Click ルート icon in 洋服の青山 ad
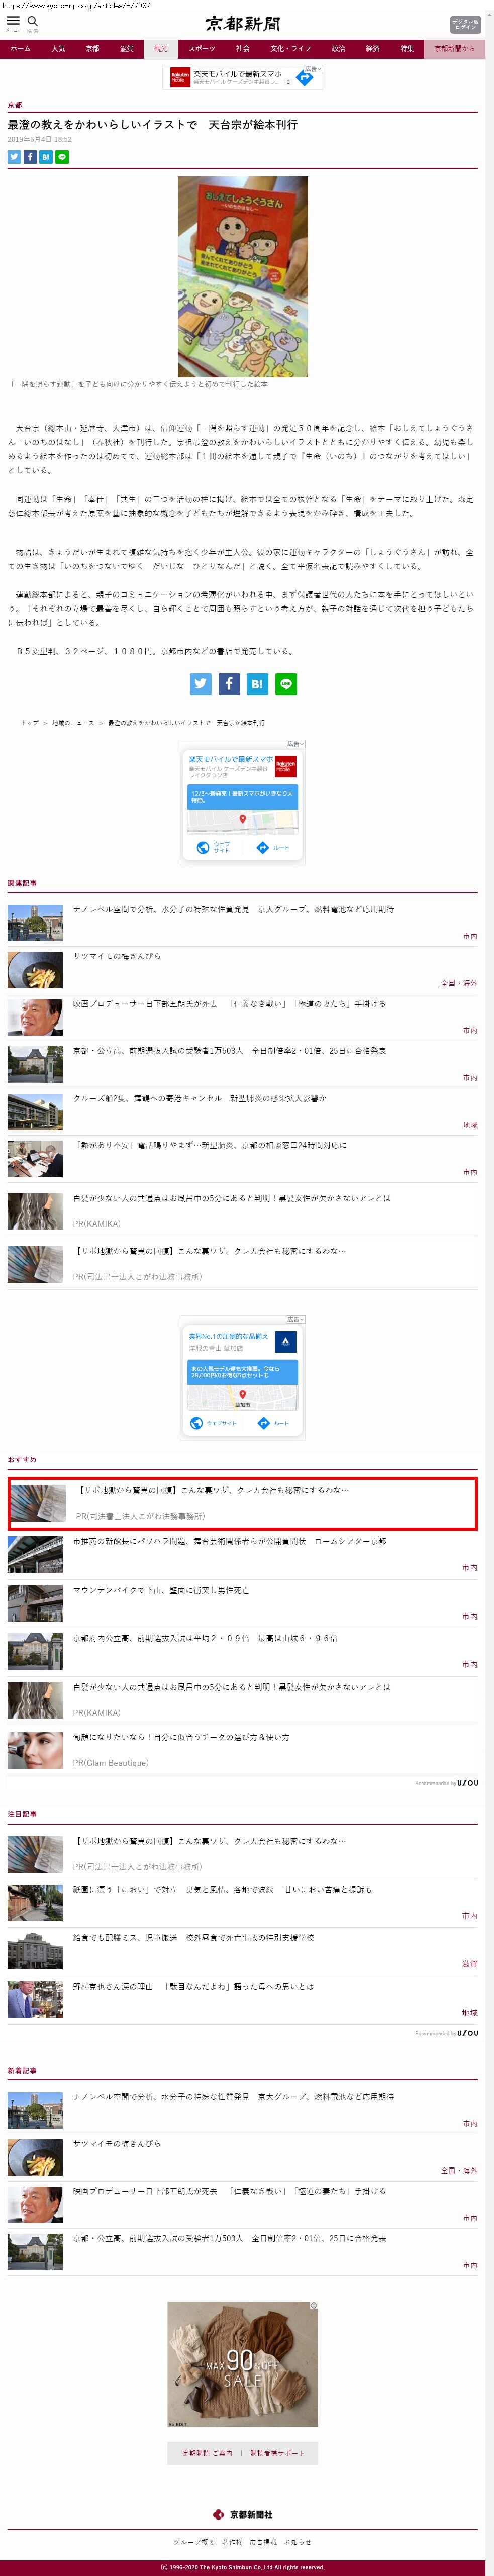Image resolution: width=494 pixels, height=2576 pixels. (263, 1423)
